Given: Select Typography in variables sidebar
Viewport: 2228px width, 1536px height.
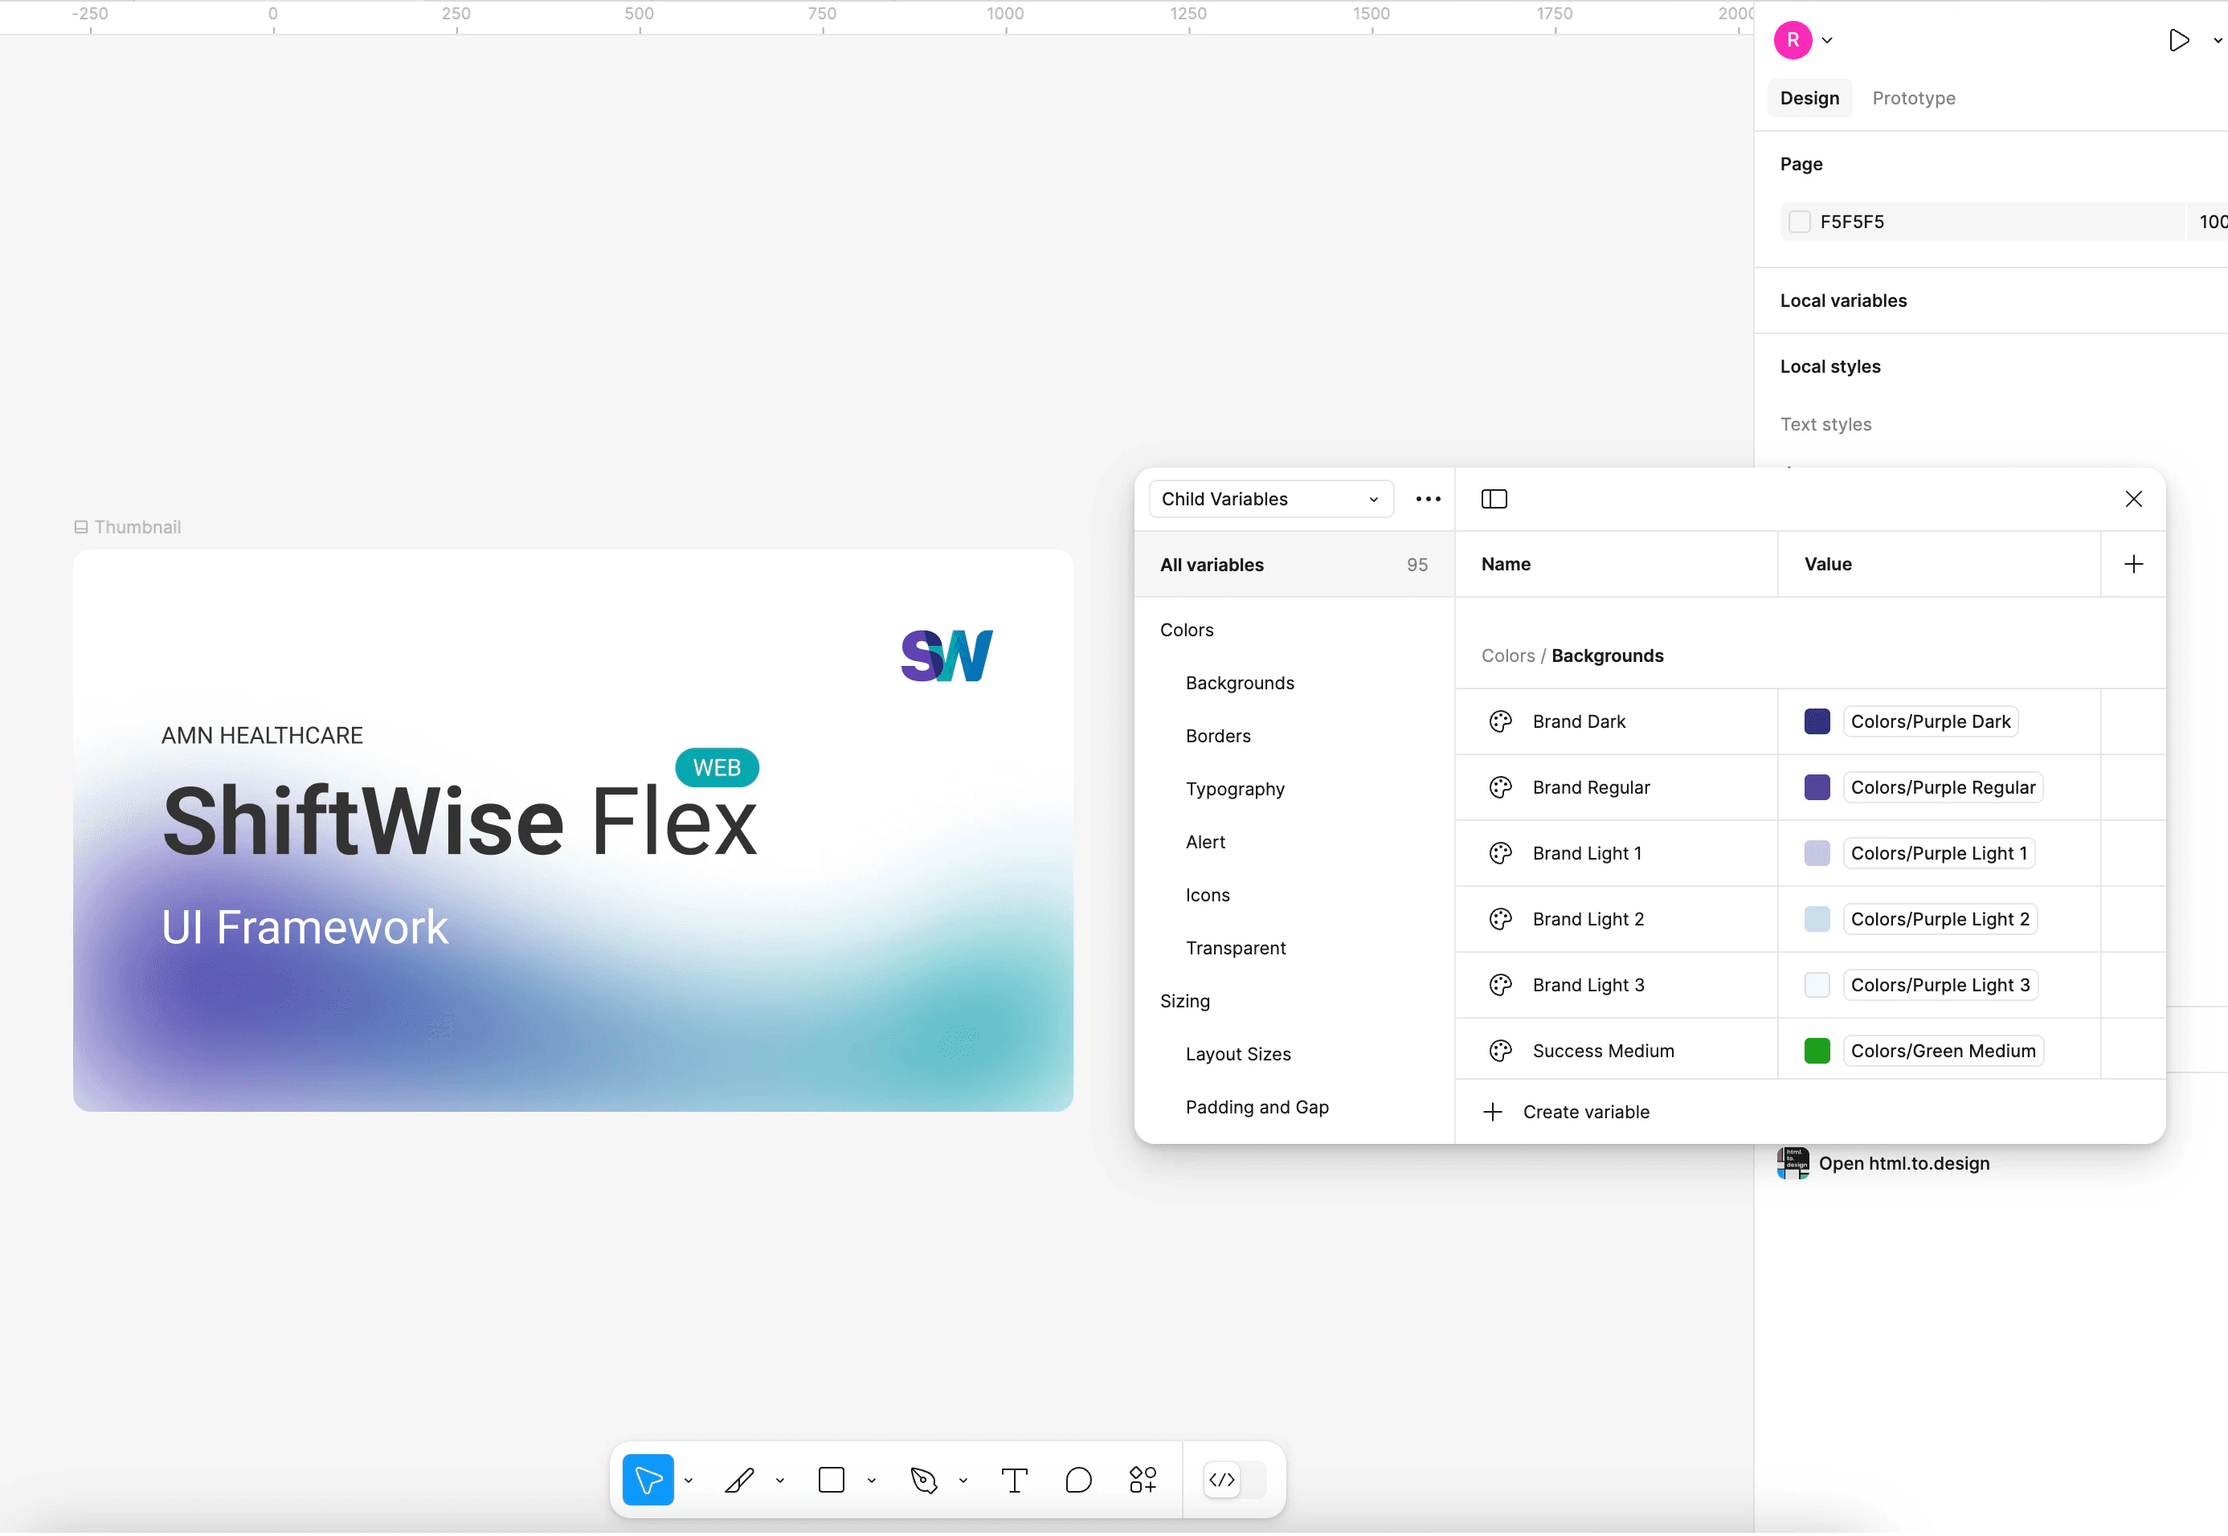Looking at the screenshot, I should point(1234,789).
